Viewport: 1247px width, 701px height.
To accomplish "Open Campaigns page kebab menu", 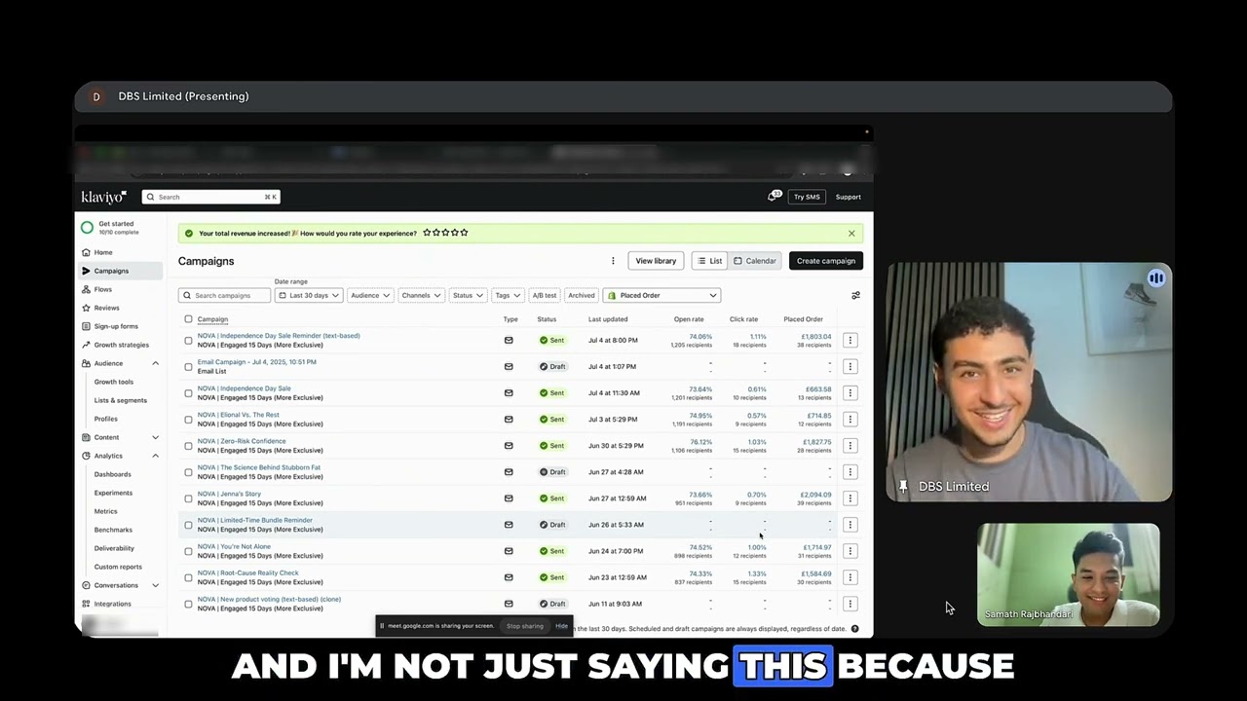I will pos(613,261).
